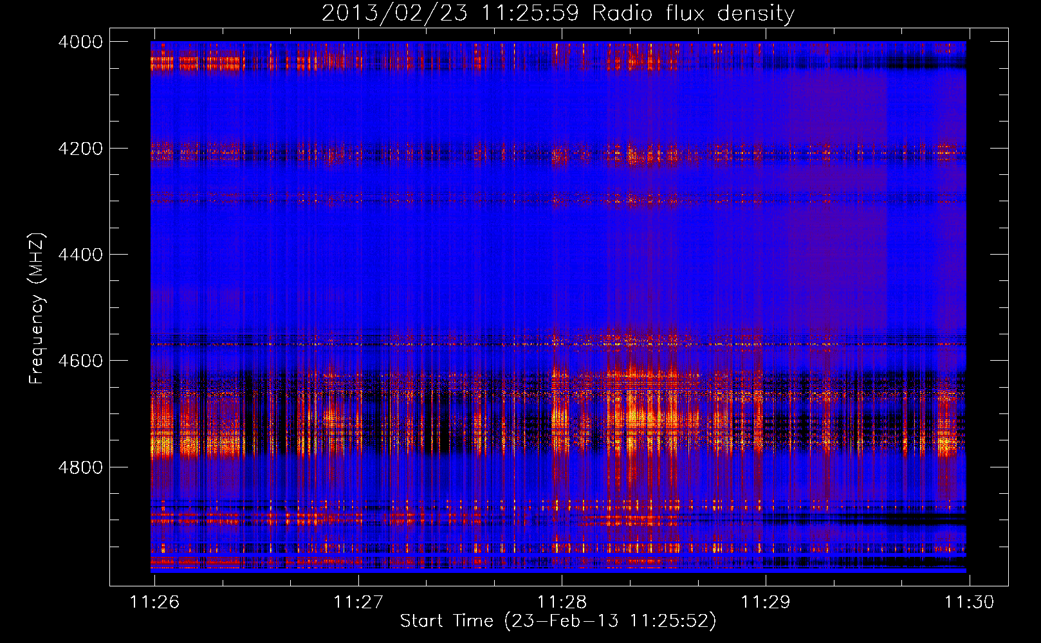Click the plot title '2013/02/23 11:25:59 Radio flux density'

click(x=558, y=14)
